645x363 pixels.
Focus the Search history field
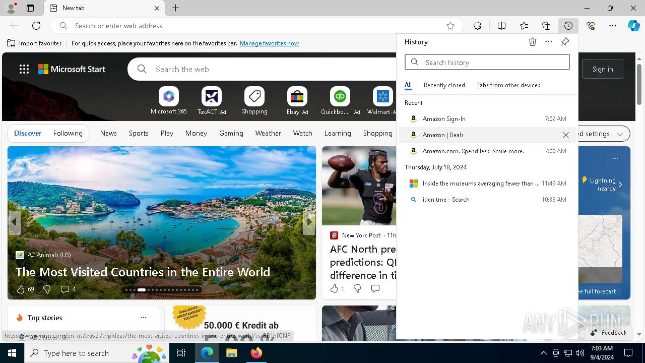pos(487,63)
